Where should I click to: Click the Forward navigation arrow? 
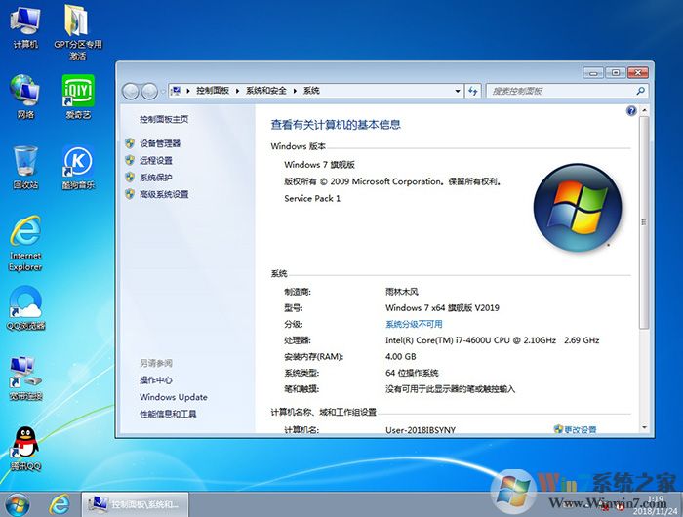tap(149, 91)
